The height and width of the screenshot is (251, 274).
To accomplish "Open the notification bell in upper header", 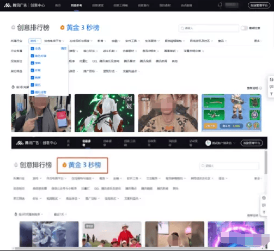I will coord(220,5).
